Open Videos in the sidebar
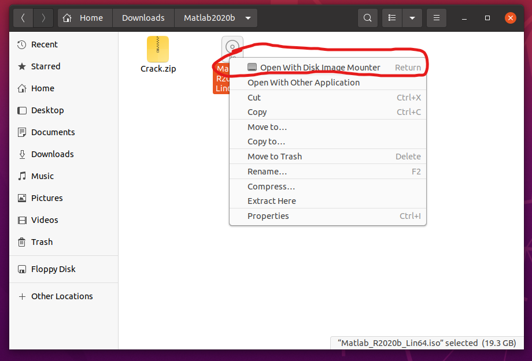Image resolution: width=532 pixels, height=361 pixels. point(64,220)
